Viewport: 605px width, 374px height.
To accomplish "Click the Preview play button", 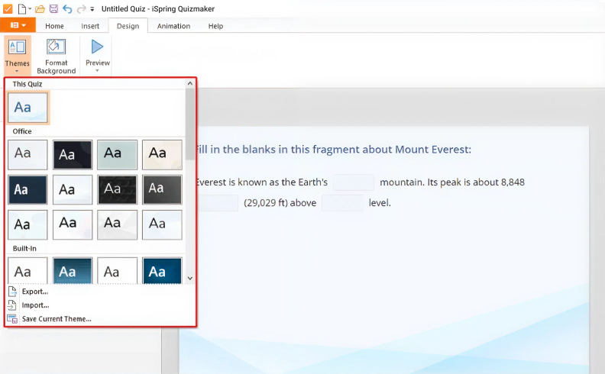I will pyautogui.click(x=97, y=47).
